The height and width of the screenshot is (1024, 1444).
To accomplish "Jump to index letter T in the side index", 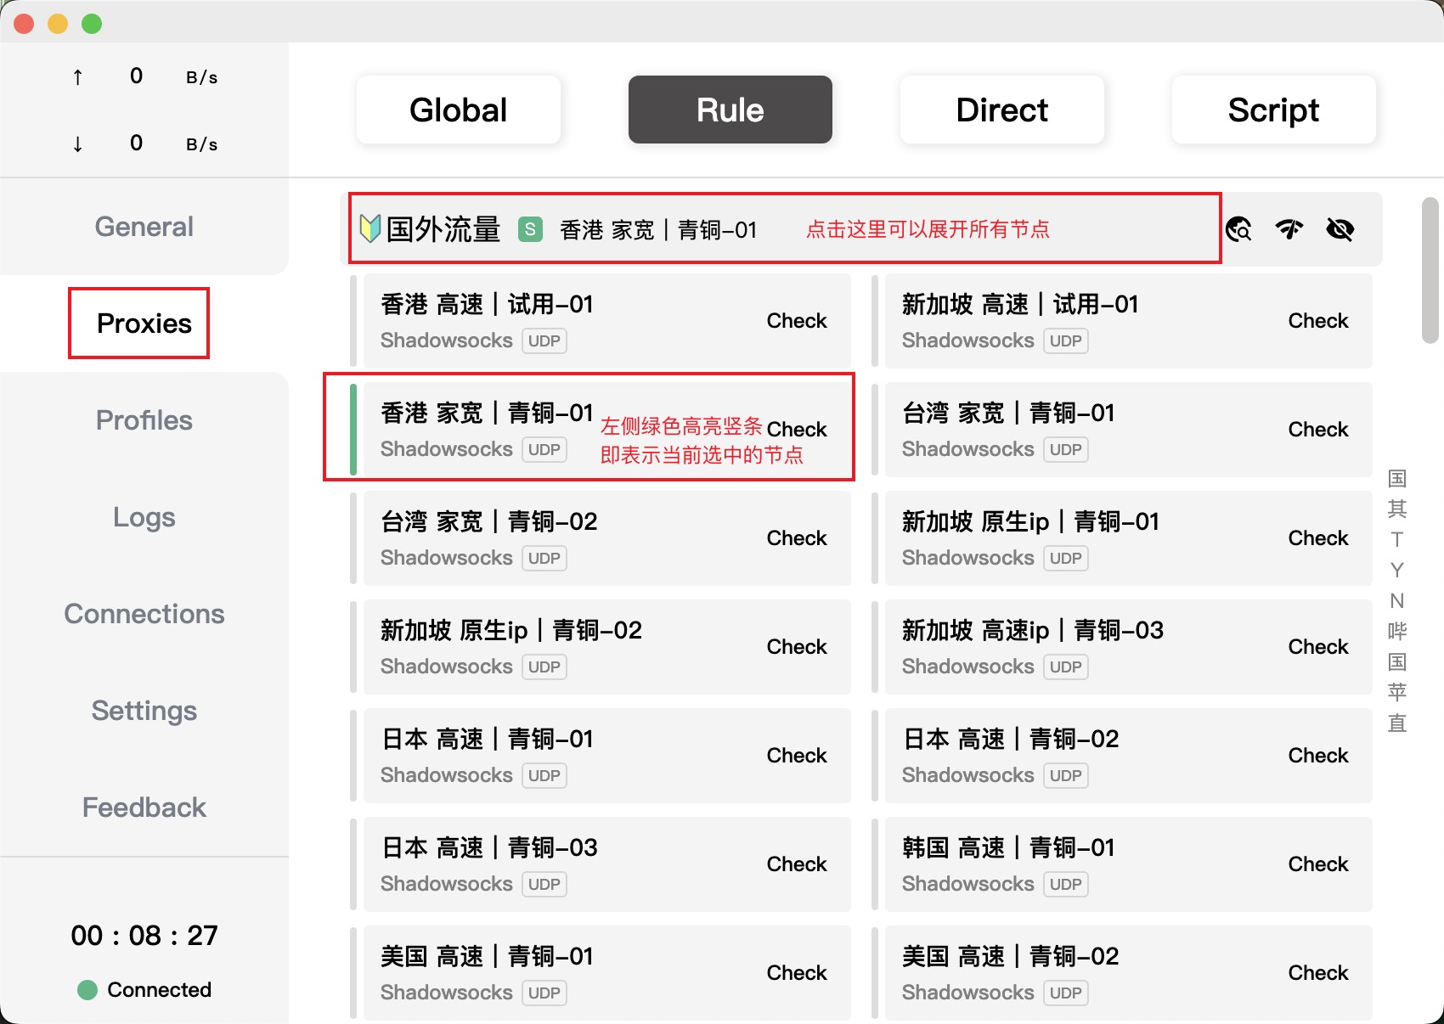I will click(1397, 540).
